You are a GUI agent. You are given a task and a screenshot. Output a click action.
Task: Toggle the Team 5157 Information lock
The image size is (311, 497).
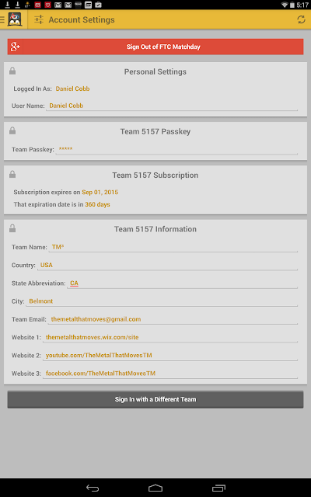(12, 228)
